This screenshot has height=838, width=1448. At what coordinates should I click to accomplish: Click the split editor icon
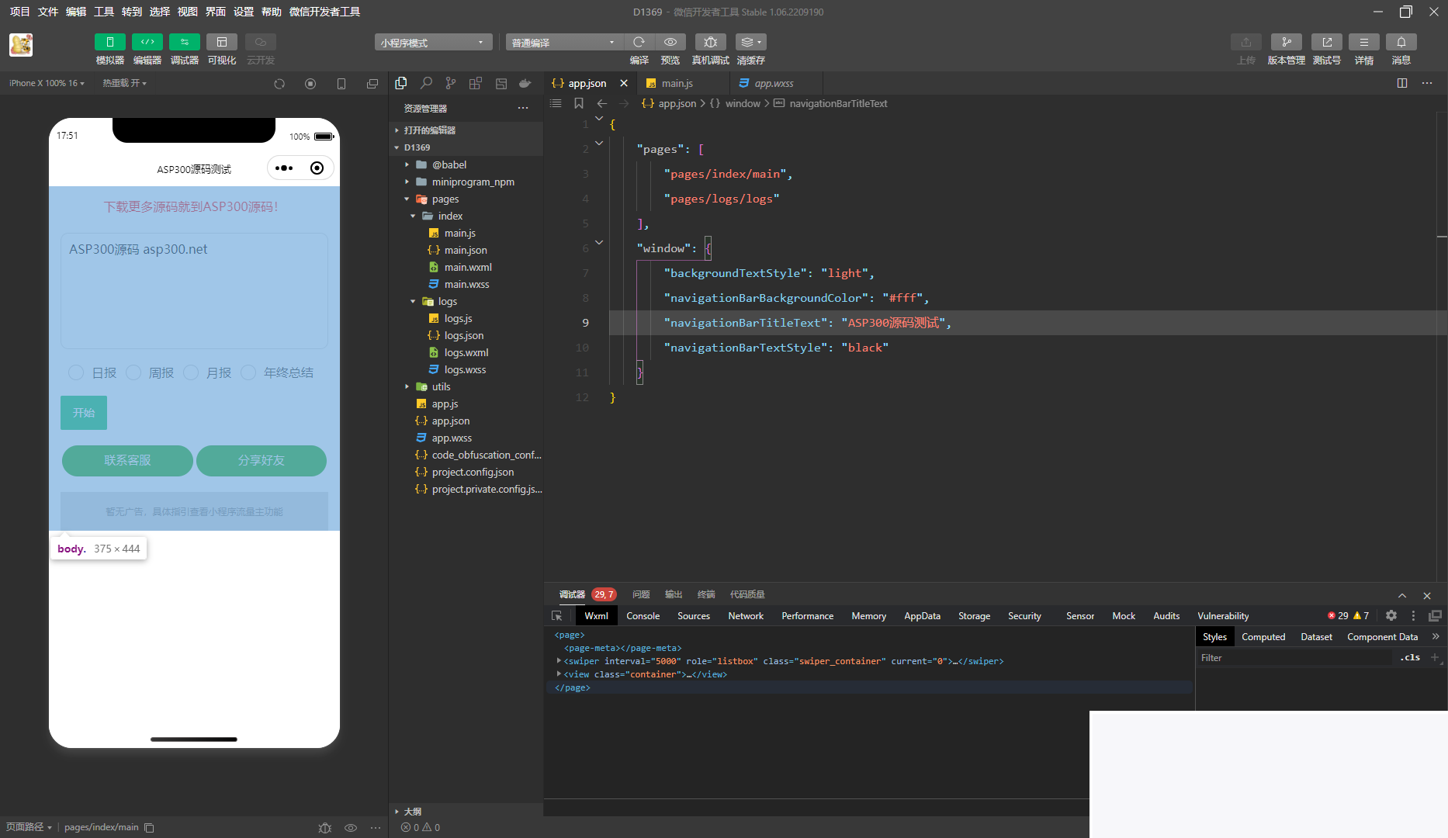click(1401, 83)
